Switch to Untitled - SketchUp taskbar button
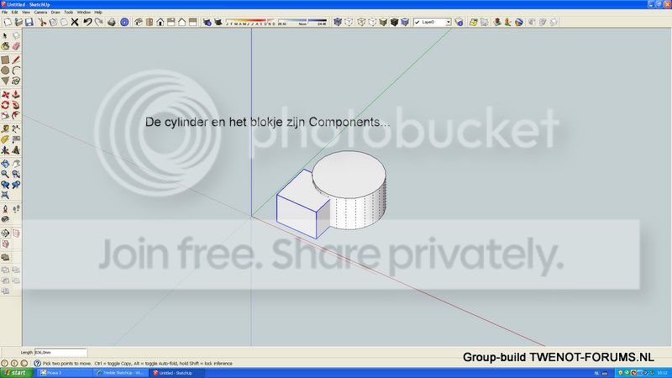Image resolution: width=672 pixels, height=378 pixels. (177, 373)
